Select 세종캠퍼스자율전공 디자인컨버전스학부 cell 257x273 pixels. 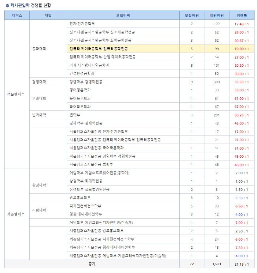(x=123, y=239)
